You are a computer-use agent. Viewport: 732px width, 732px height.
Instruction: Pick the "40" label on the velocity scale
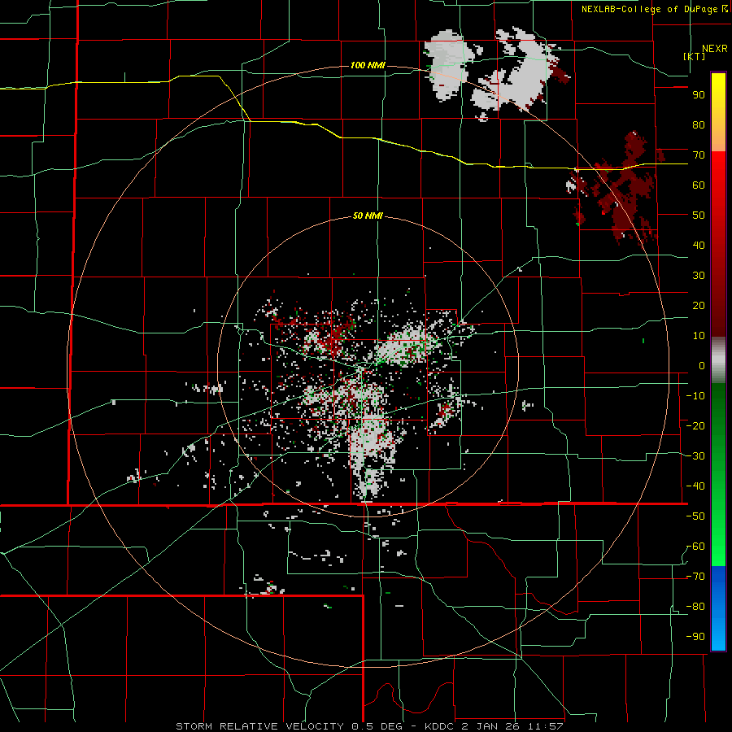click(699, 245)
